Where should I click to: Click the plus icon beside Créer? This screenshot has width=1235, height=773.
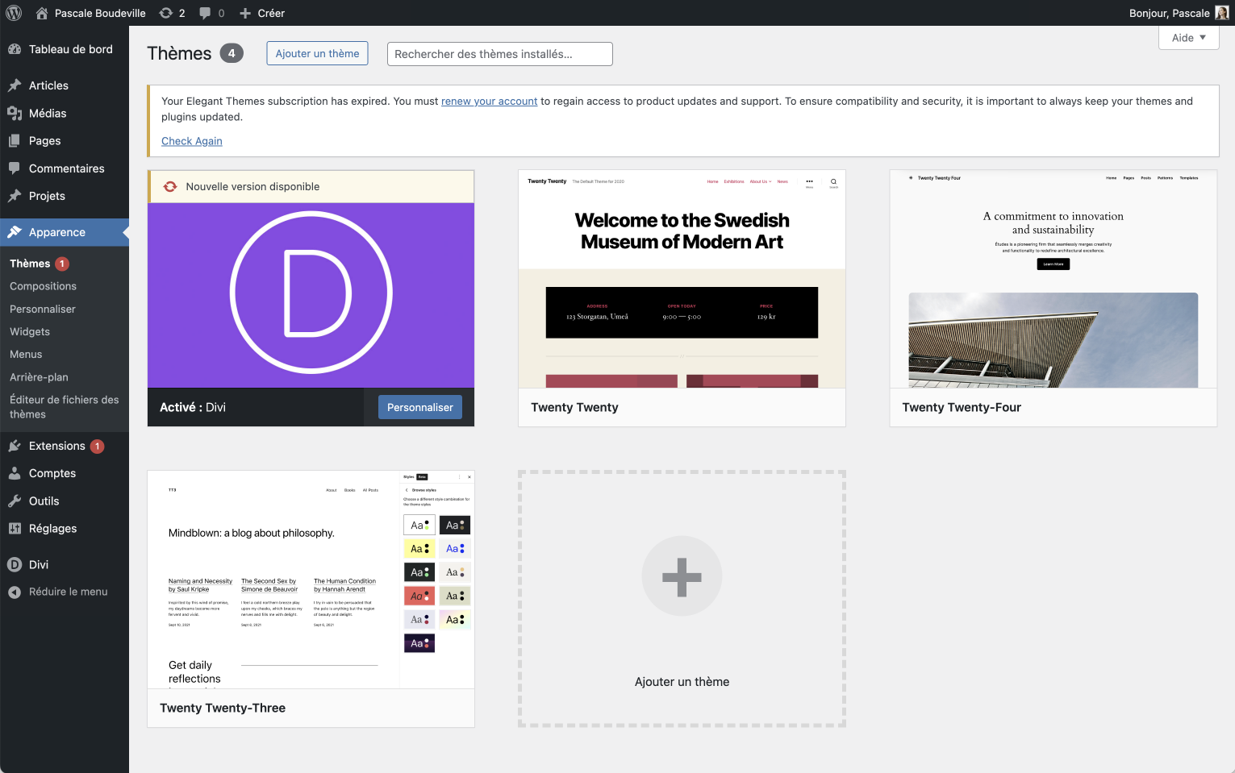click(245, 13)
